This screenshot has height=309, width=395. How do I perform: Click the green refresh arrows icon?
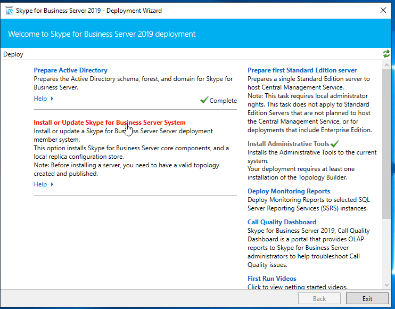pyautogui.click(x=386, y=54)
